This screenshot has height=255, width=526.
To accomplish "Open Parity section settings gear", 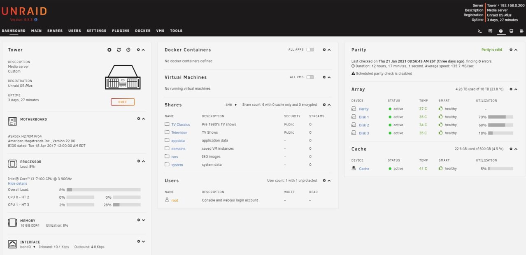I will point(511,50).
